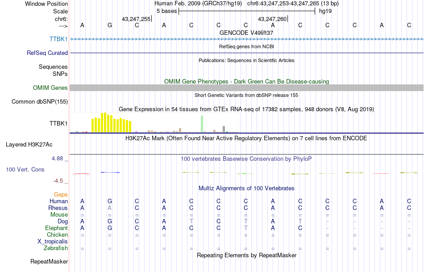
Task: Click the chr6:43,247,253-43,247,265 (13 bp) position text
Action: 293,4
